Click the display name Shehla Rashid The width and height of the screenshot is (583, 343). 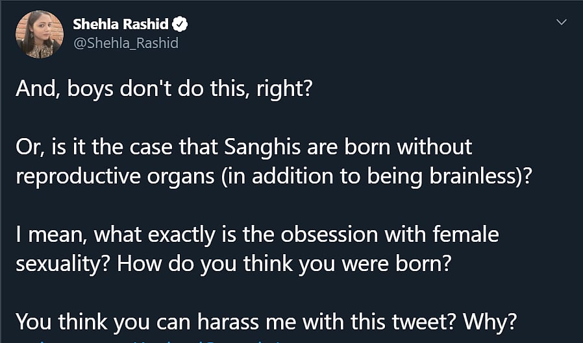120,25
